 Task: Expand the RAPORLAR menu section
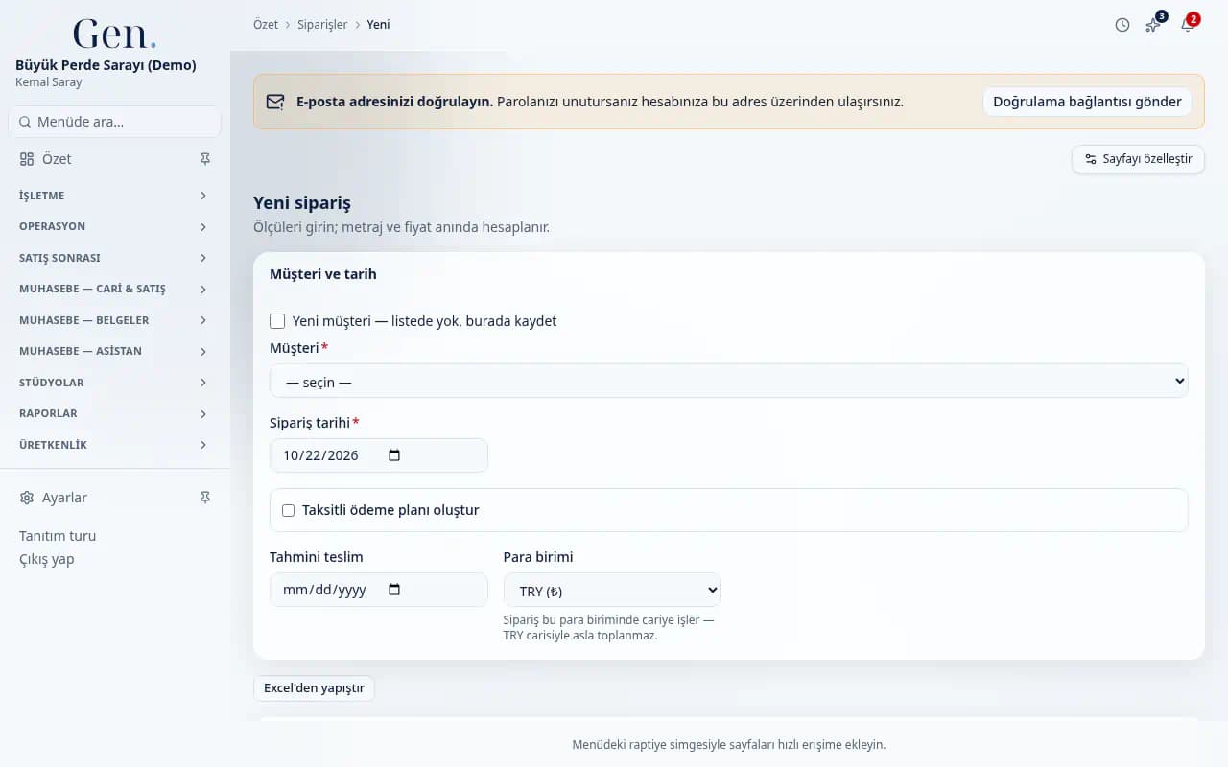(x=114, y=414)
